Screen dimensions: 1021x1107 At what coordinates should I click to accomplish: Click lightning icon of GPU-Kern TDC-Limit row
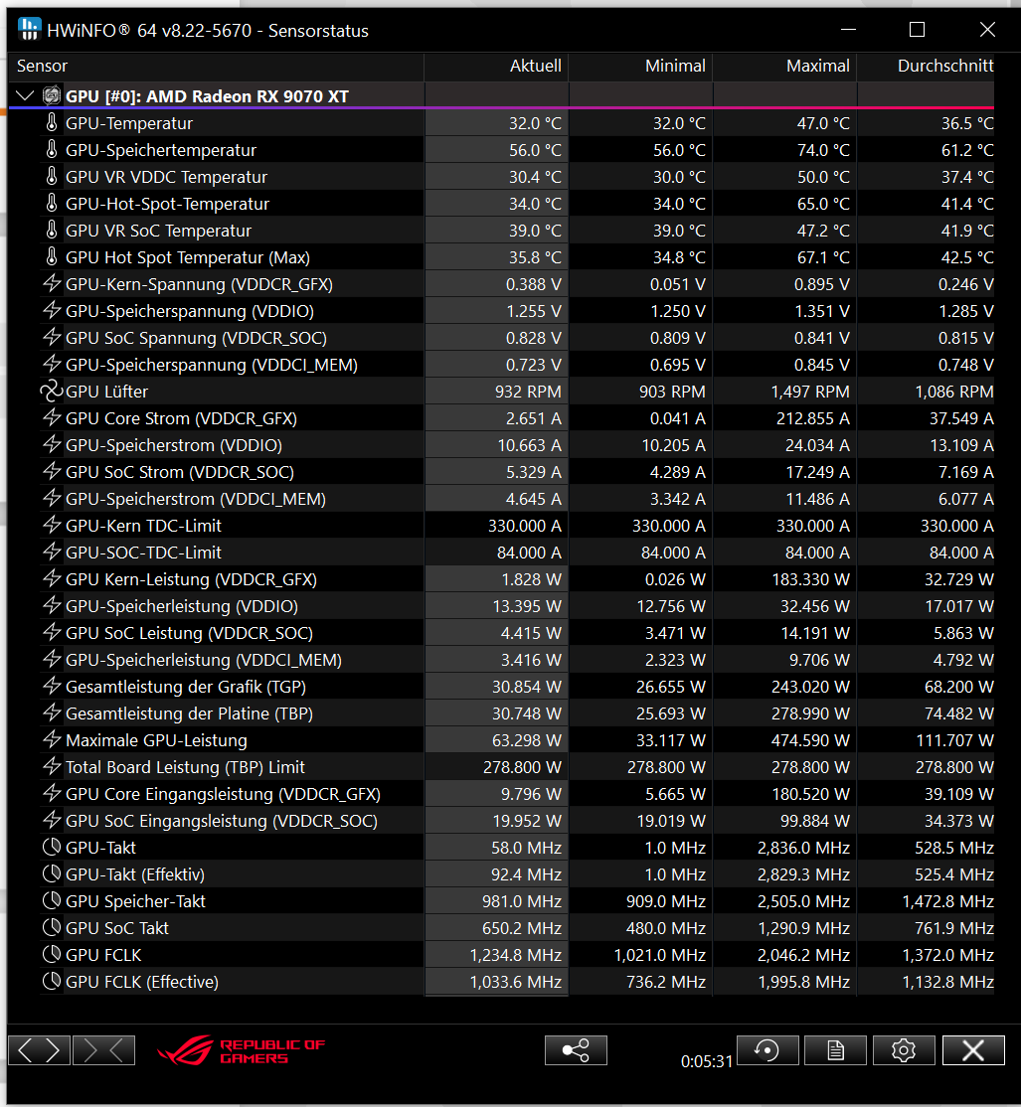click(x=52, y=526)
